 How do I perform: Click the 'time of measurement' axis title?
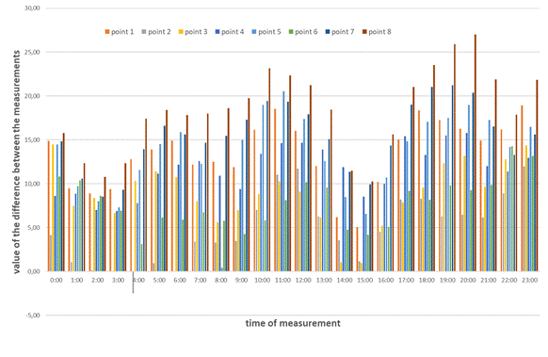pos(293,323)
